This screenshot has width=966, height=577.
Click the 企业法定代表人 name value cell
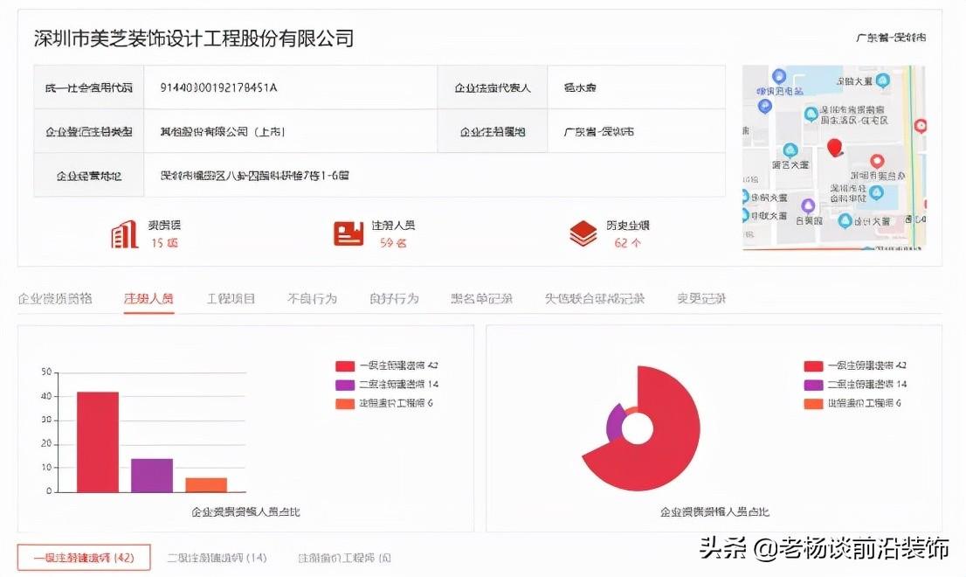pos(580,87)
